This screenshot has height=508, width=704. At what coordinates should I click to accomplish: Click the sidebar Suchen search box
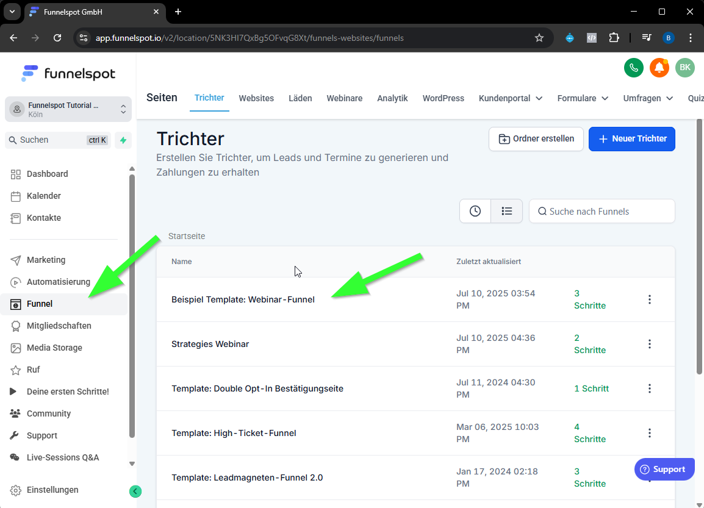click(58, 140)
